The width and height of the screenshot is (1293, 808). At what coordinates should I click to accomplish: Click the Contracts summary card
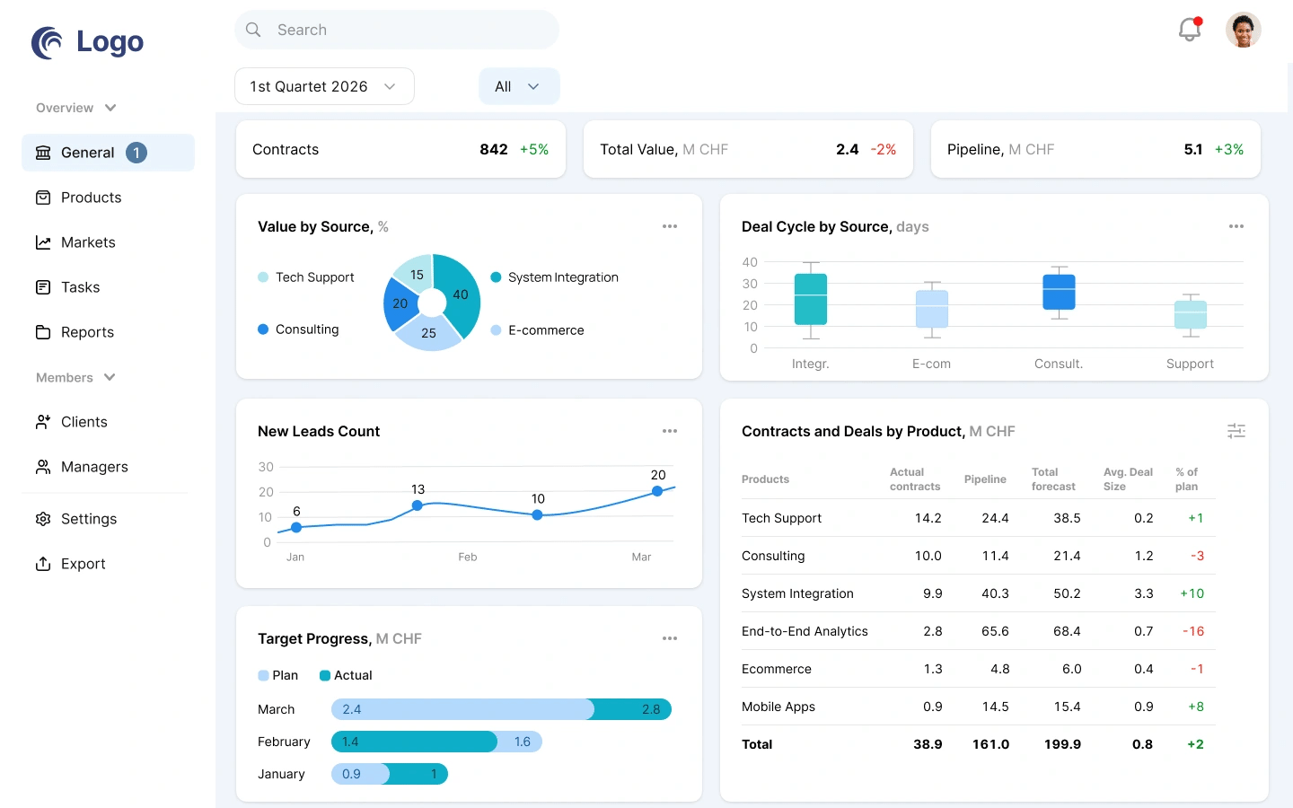point(400,149)
